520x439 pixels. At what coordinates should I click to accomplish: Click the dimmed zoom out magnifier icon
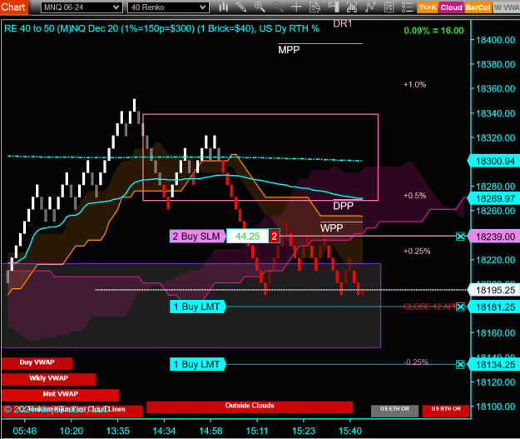(278, 7)
